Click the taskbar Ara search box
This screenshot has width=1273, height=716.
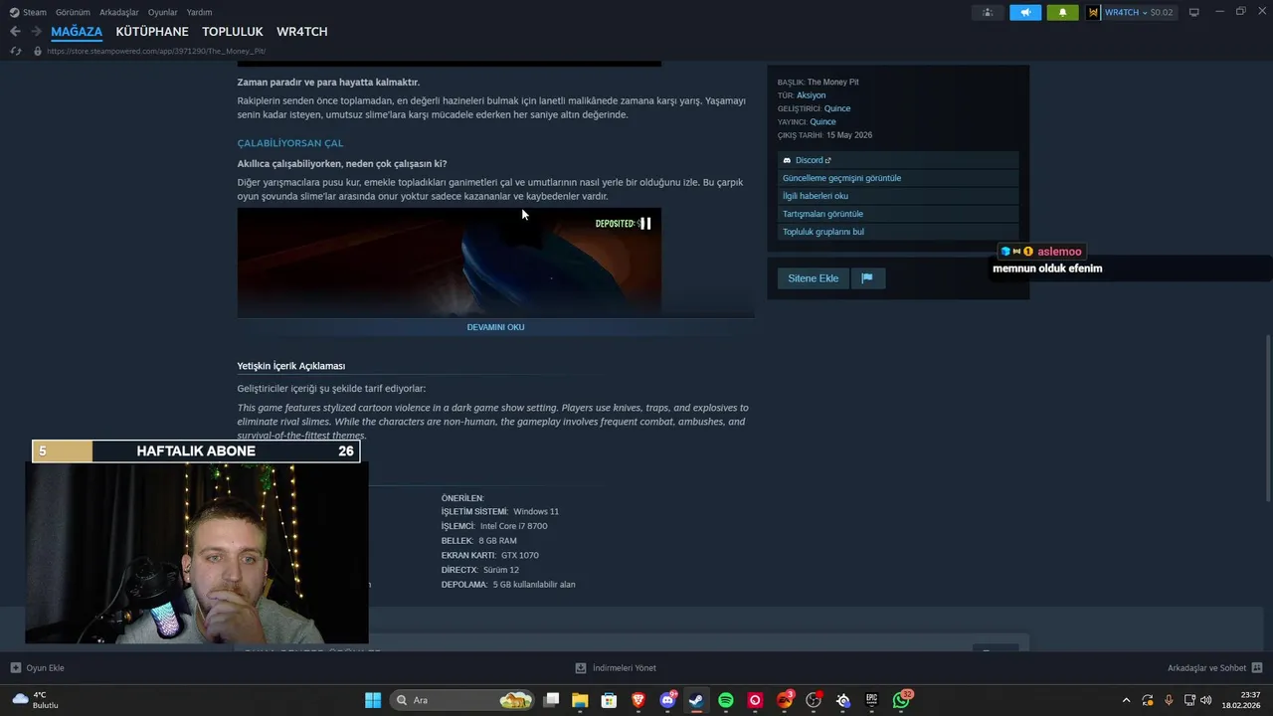[x=462, y=700]
